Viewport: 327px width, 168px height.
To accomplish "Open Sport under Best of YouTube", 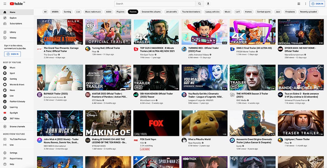I will pyautogui.click(x=17, y=73).
